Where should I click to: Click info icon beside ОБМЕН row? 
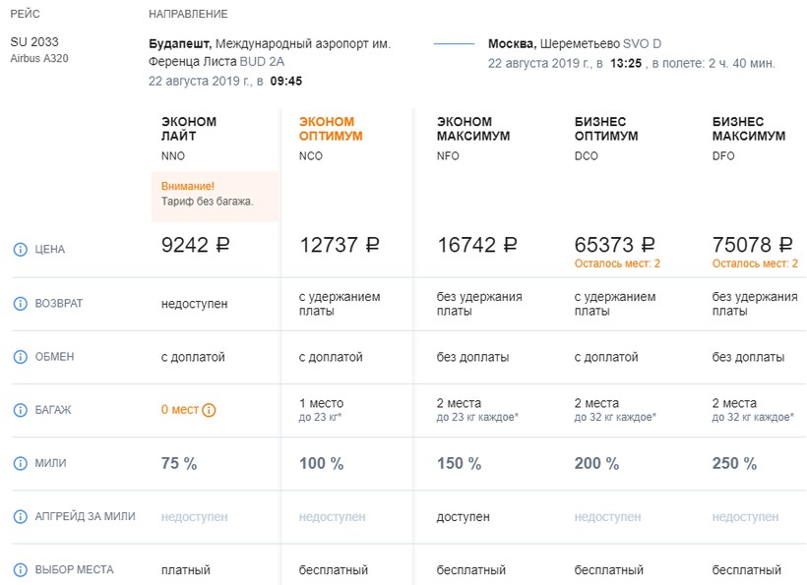click(20, 357)
